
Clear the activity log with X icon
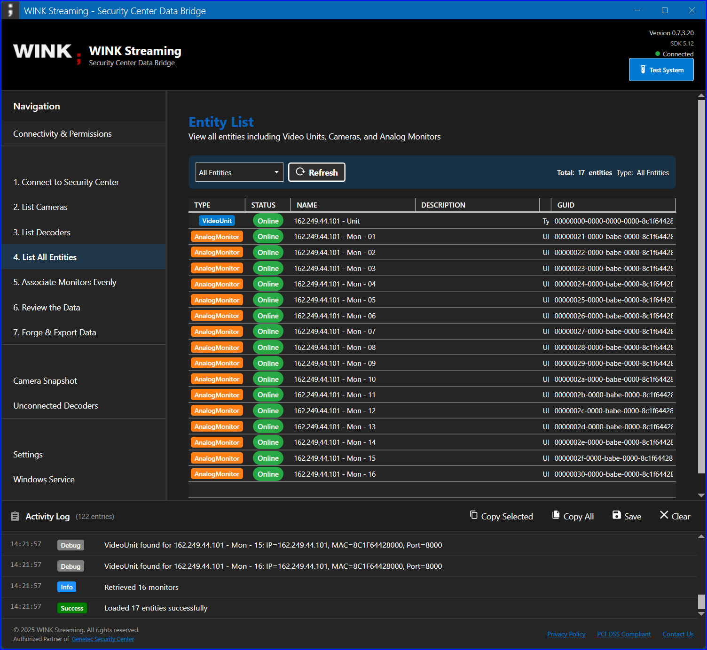coord(664,515)
